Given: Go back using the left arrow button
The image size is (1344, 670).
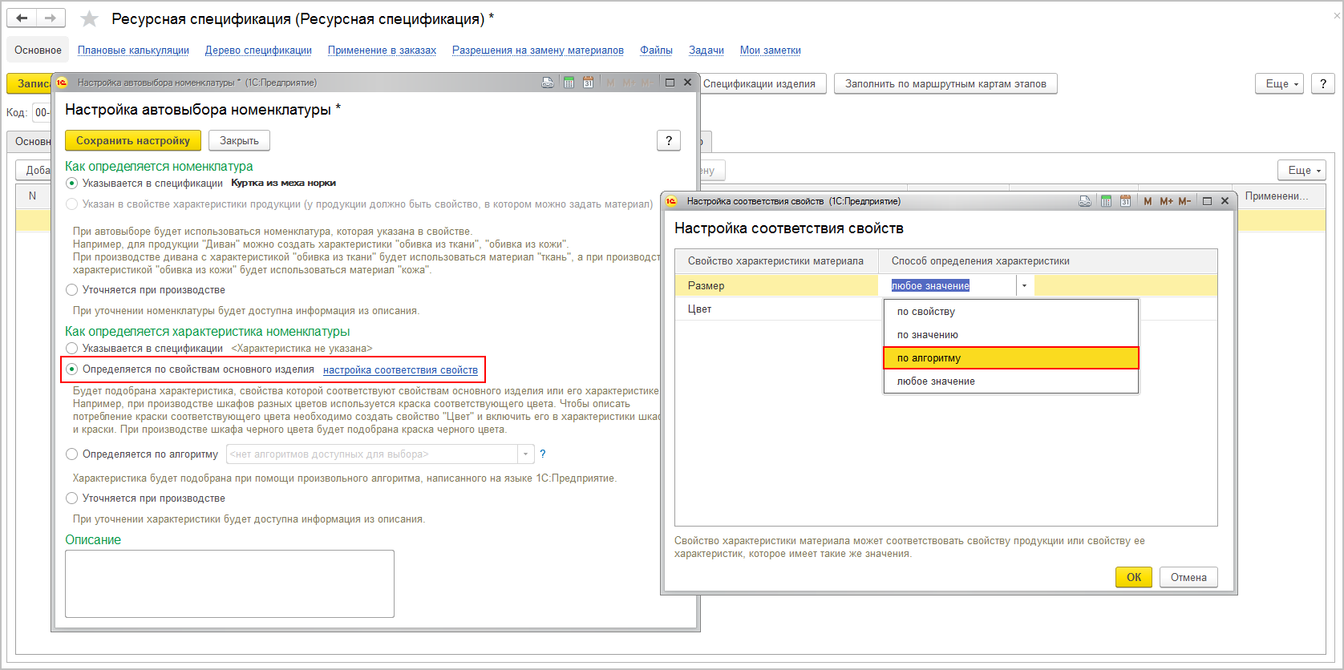Looking at the screenshot, I should click(22, 18).
